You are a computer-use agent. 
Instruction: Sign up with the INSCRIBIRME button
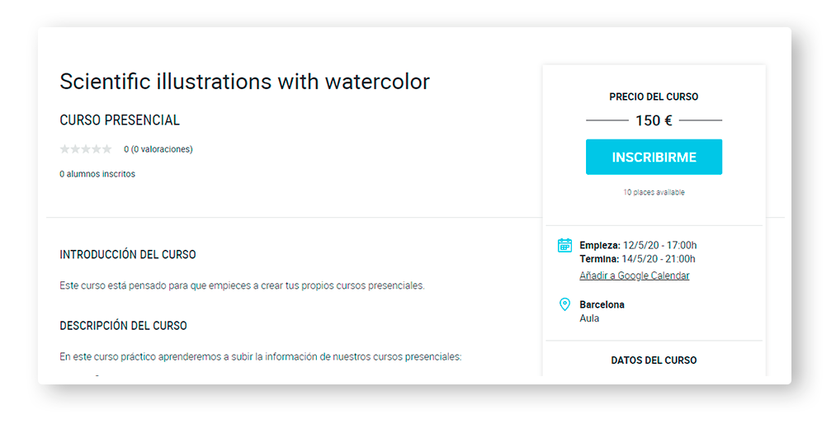pos(654,157)
